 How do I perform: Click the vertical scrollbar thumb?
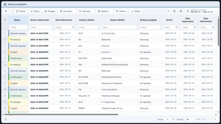tap(219, 32)
